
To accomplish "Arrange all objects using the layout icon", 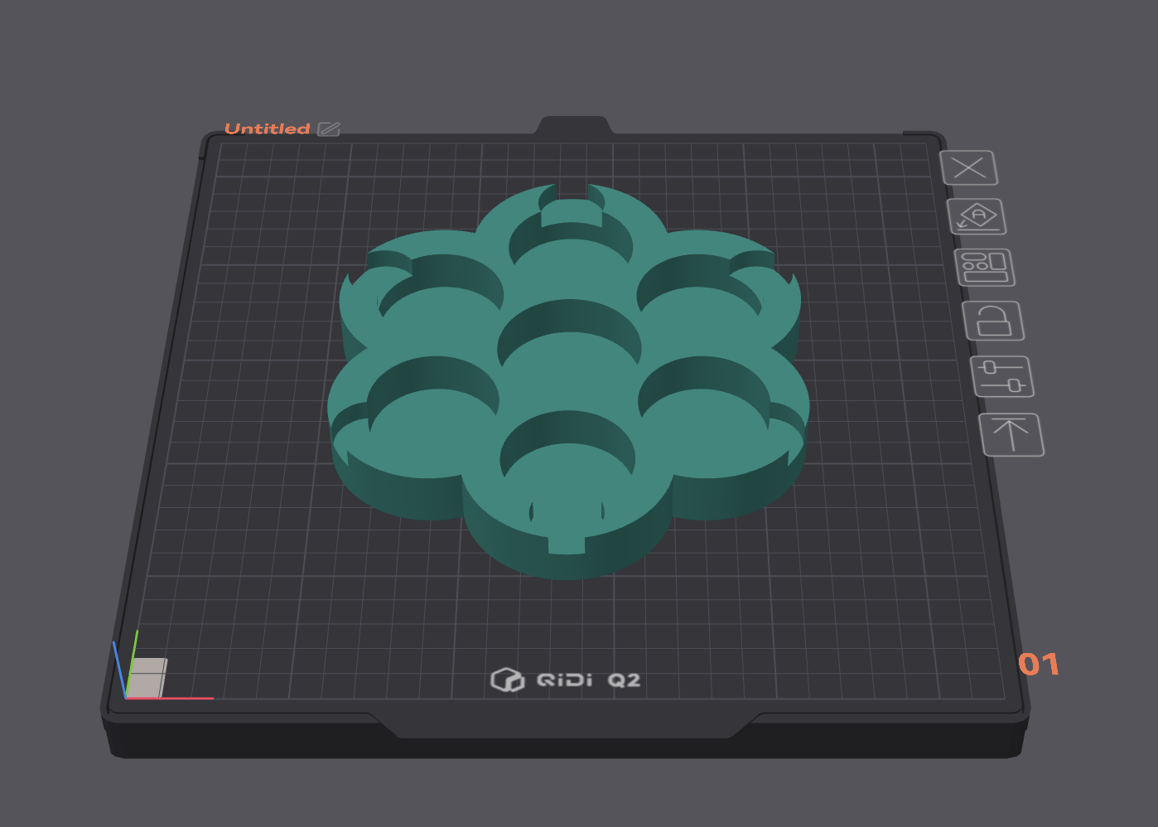I will (x=984, y=268).
